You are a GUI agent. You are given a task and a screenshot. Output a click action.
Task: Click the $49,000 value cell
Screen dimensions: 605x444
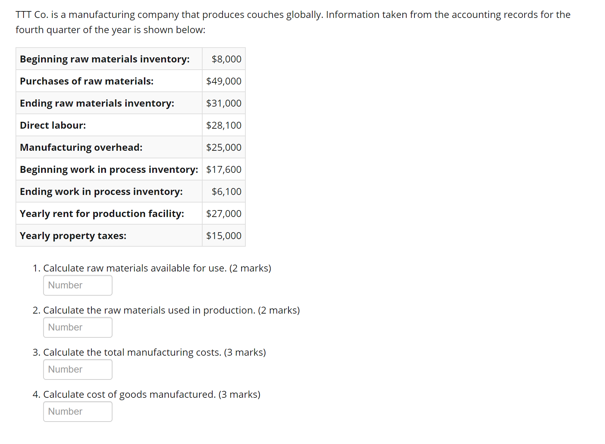pos(224,81)
